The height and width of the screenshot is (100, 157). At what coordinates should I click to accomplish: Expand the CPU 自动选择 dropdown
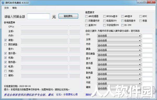(x=119, y=36)
